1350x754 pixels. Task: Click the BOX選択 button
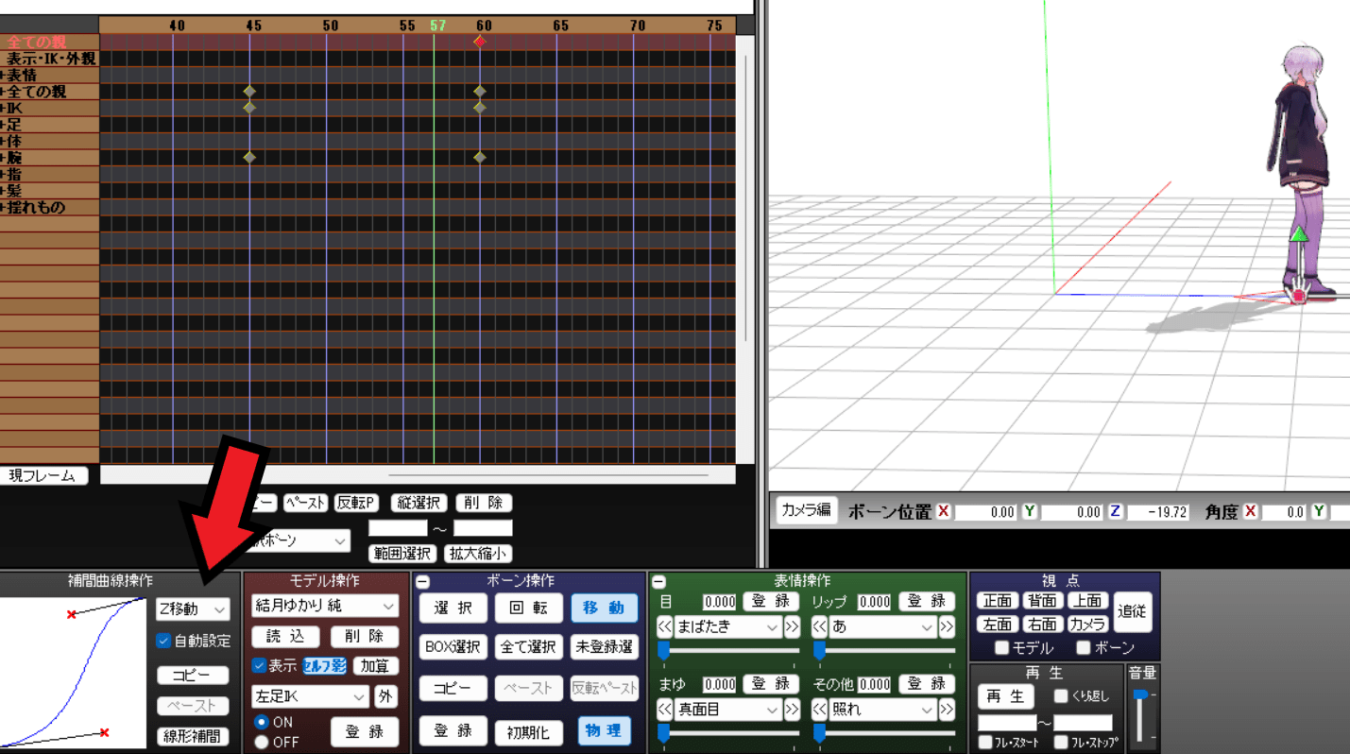coord(453,647)
